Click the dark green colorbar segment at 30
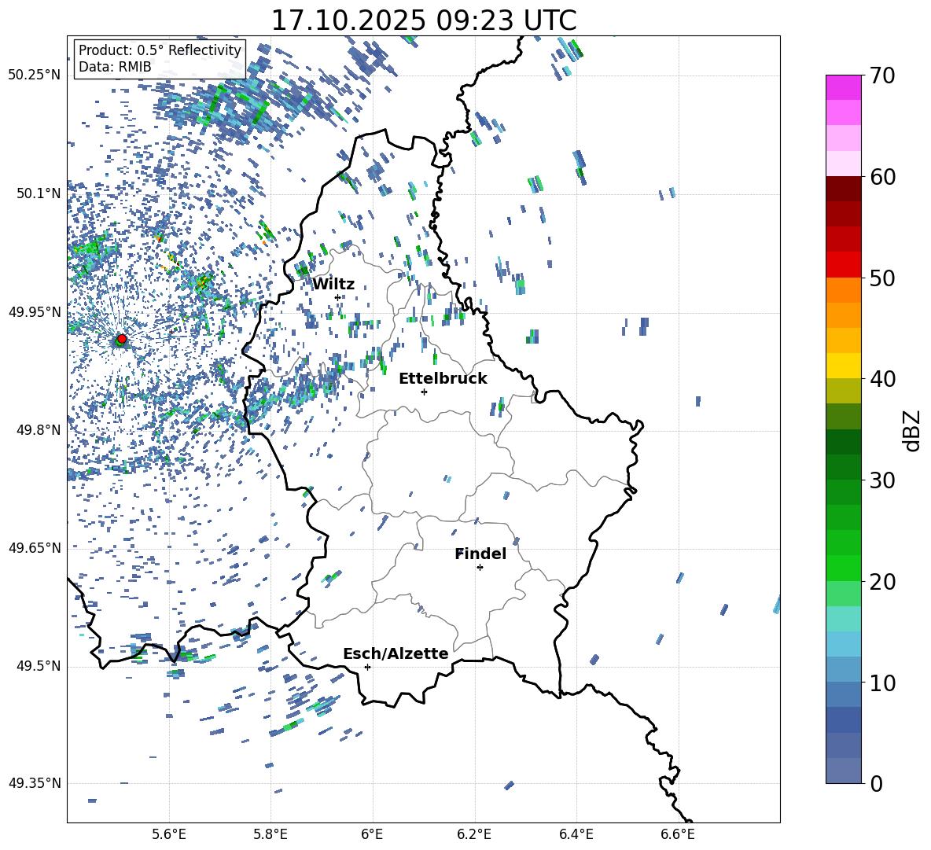931x850 pixels. click(843, 467)
